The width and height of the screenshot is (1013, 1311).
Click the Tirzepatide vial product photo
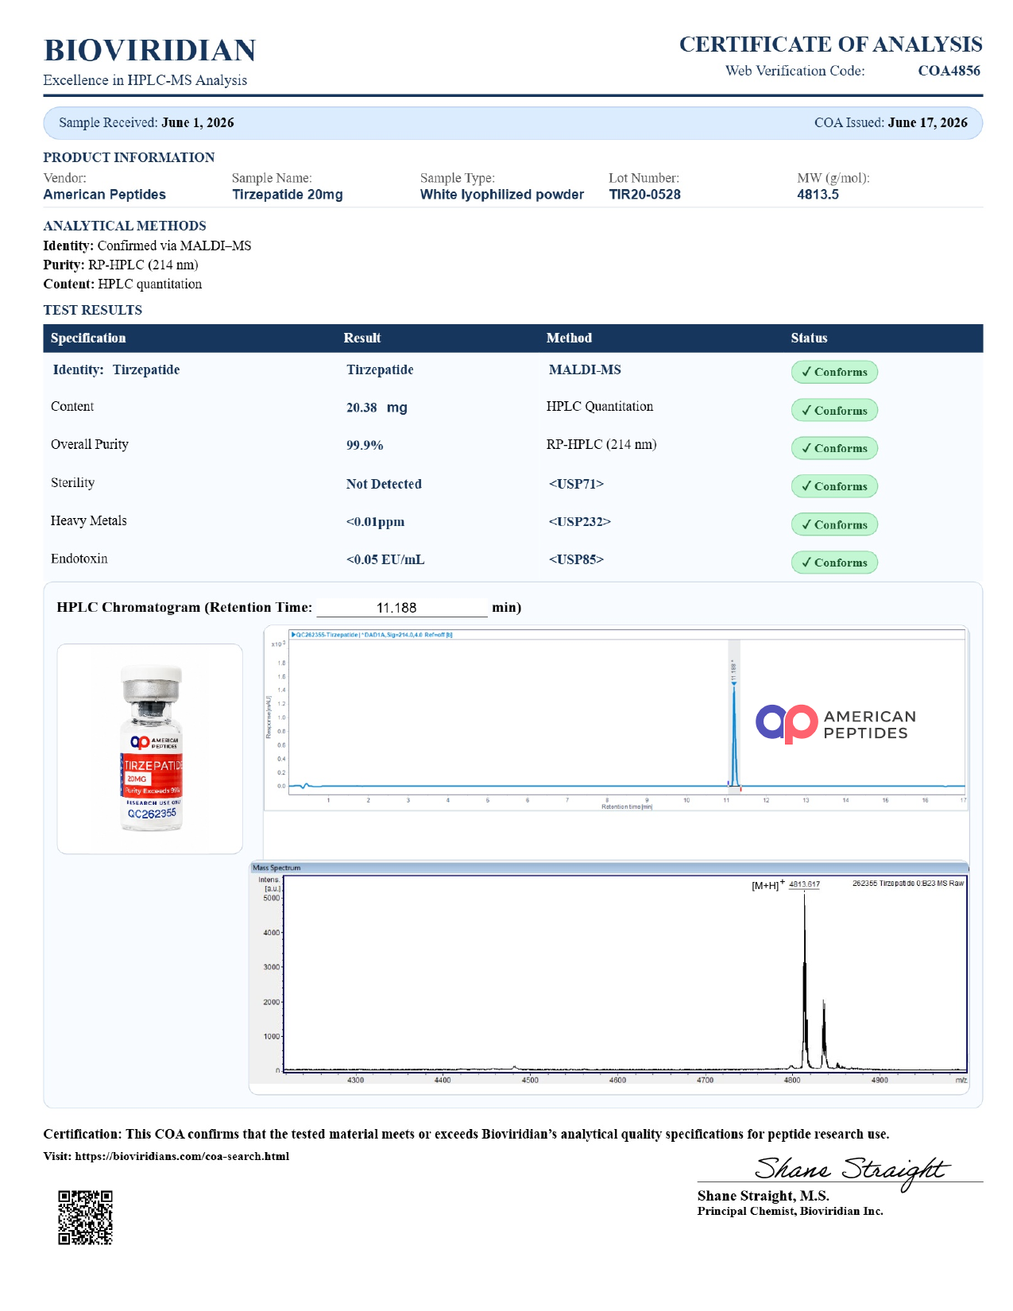point(150,748)
